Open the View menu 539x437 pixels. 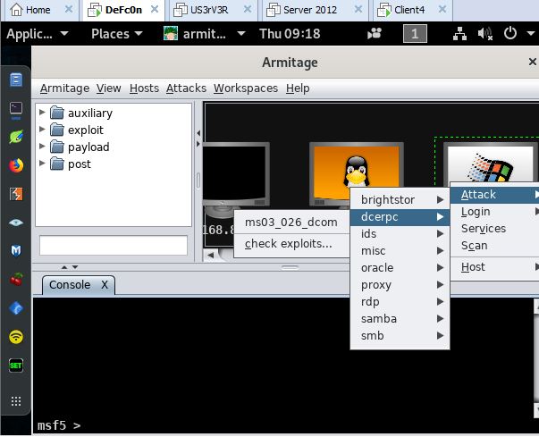point(109,88)
